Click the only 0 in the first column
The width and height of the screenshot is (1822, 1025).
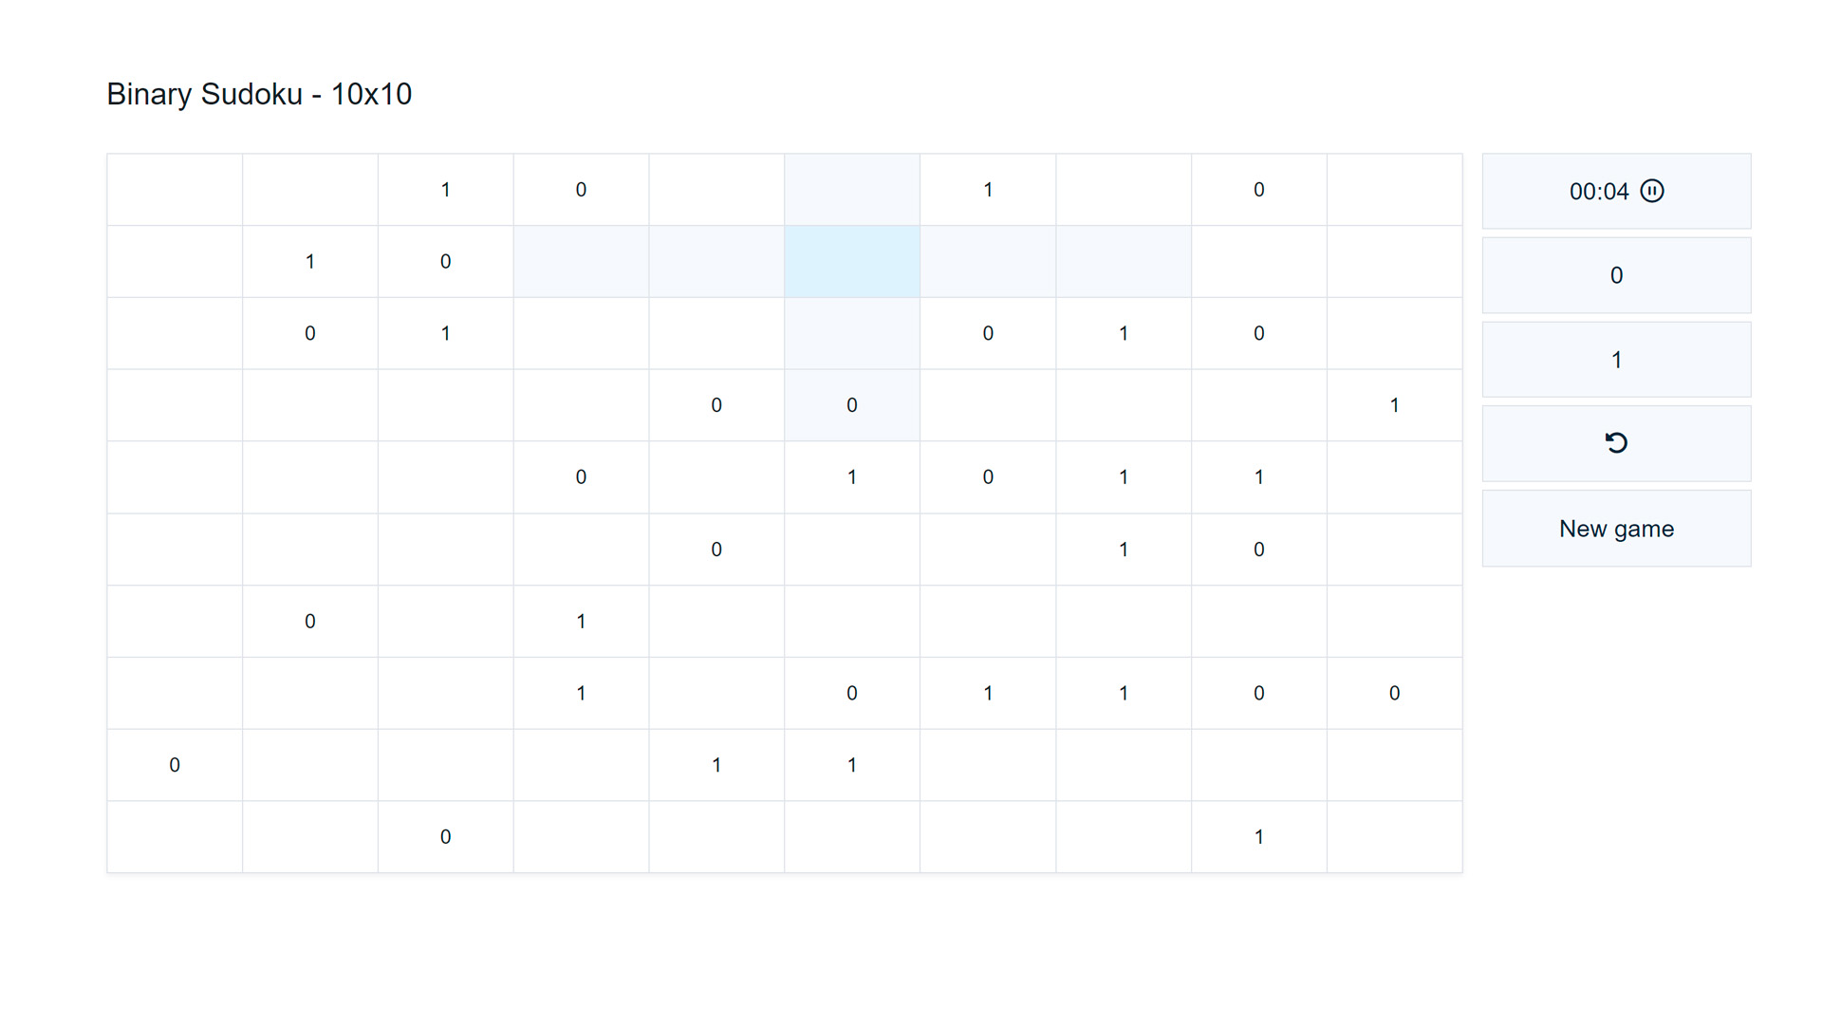tap(175, 765)
